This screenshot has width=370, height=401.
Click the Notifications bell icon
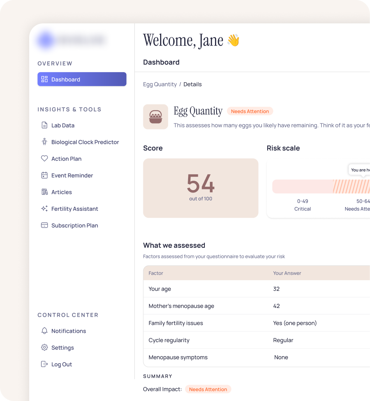[x=44, y=331]
